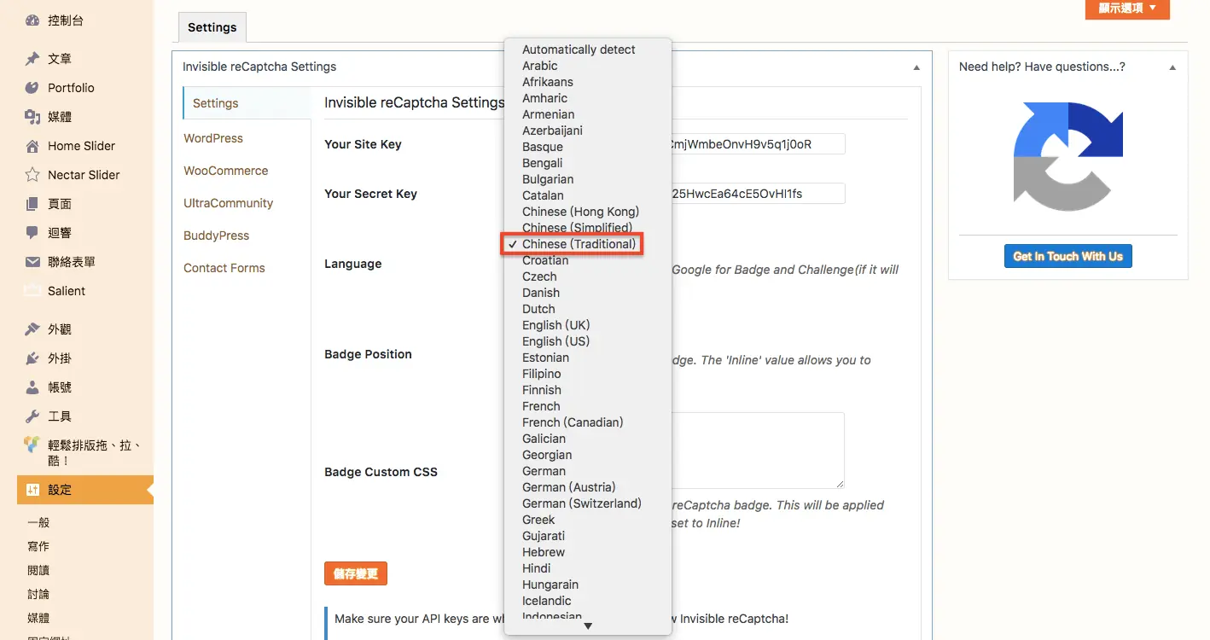Click the 控制台 dashboard icon
Screen dimensions: 1210x640
[32, 20]
